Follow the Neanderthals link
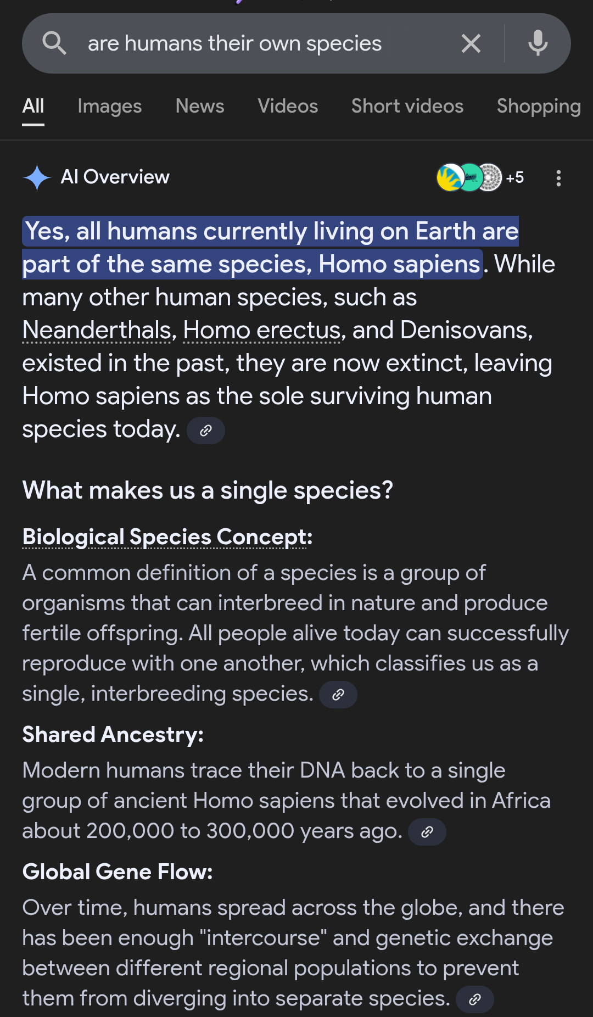This screenshot has width=593, height=1017. pyautogui.click(x=97, y=331)
